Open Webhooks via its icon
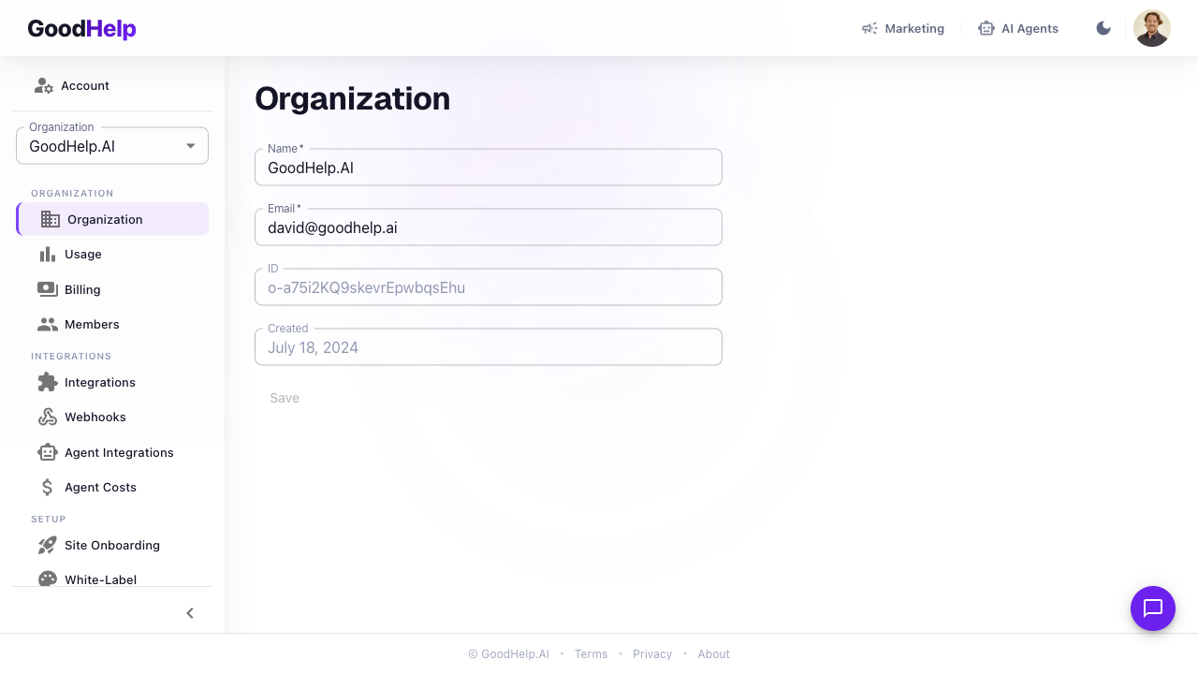 click(x=48, y=418)
